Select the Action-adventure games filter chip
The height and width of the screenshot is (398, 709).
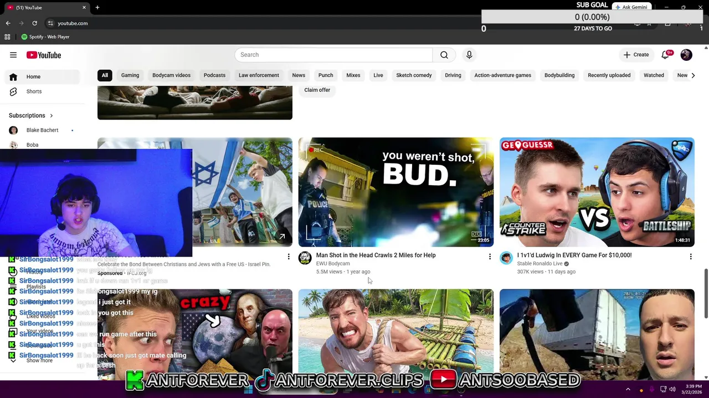[503, 75]
